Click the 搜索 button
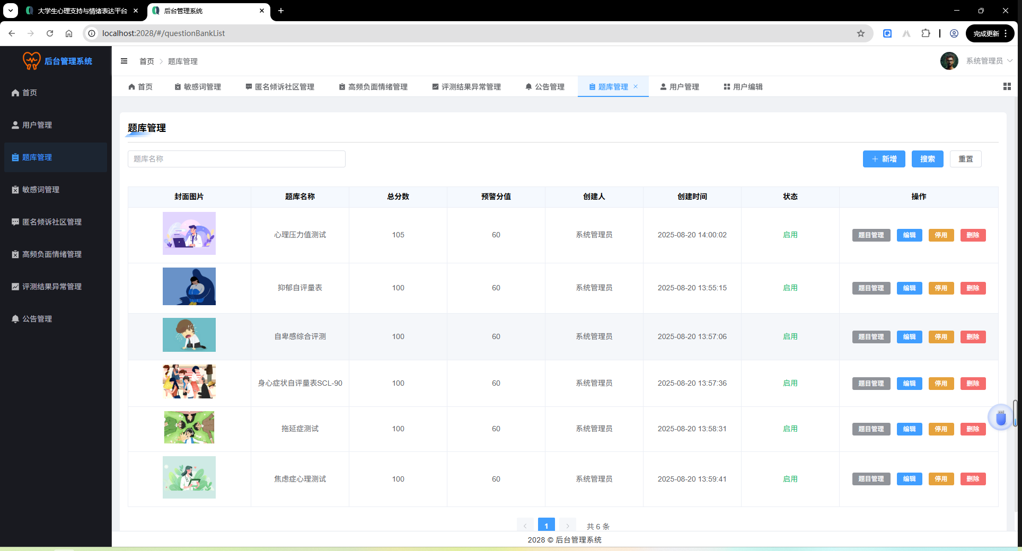The image size is (1022, 551). point(928,159)
